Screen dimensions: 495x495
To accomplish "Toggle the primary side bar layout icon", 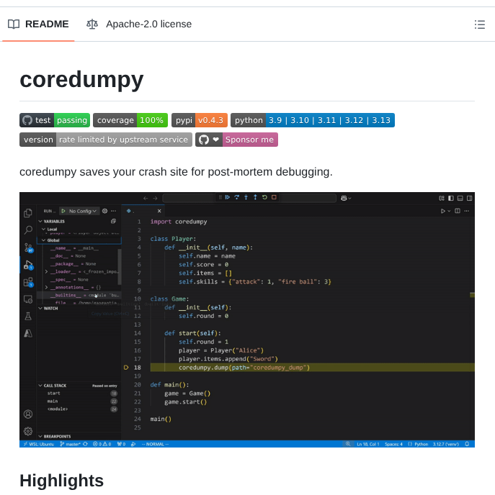I will click(x=451, y=199).
